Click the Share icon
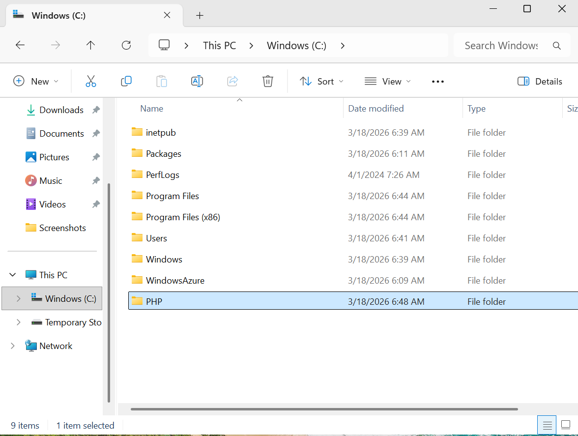The width and height of the screenshot is (578, 436). coord(232,81)
